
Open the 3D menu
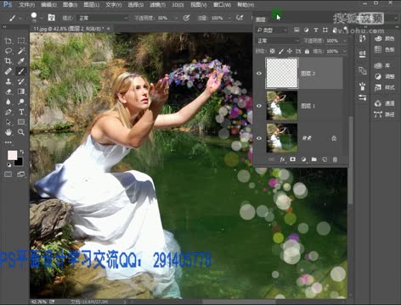coord(178,5)
